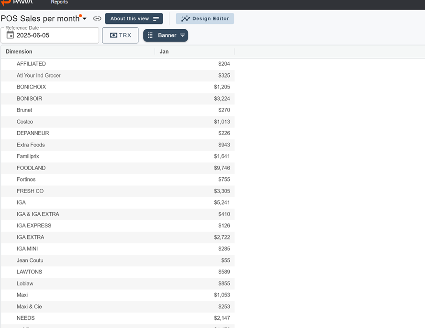425x328 pixels.
Task: Click the $2,147 NEEDS value
Action: click(x=222, y=318)
